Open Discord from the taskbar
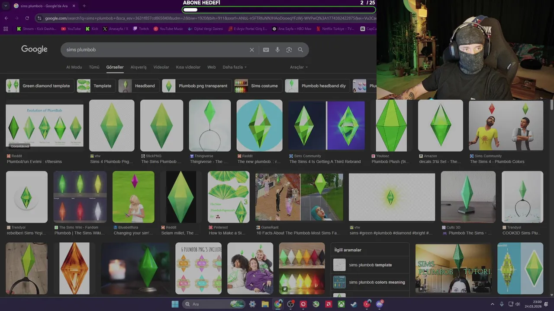Screen dimensions: 554x311 380,304
